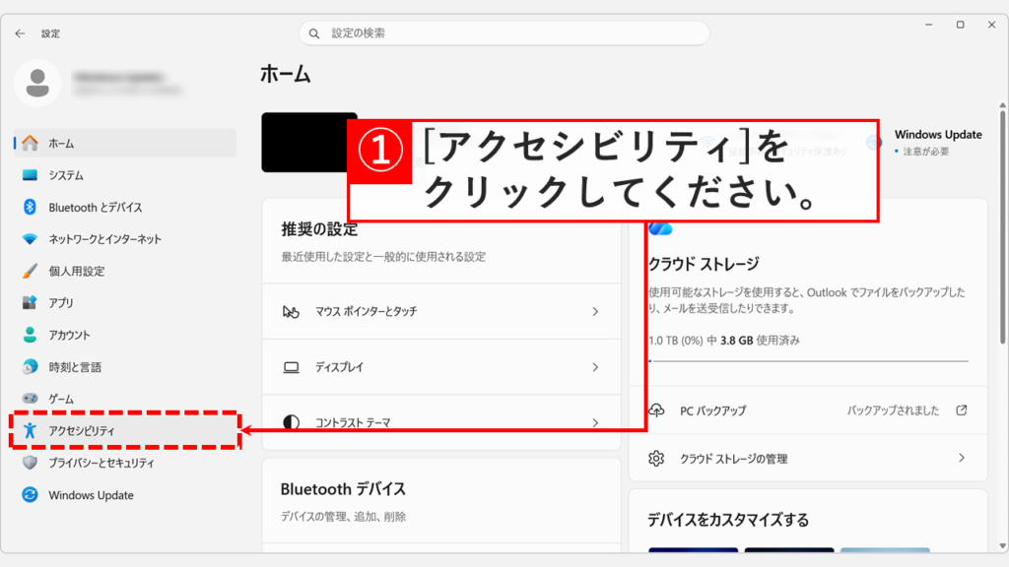Image resolution: width=1009 pixels, height=567 pixels.
Task: Click the mouse pointer and touch icon
Action: (291, 312)
